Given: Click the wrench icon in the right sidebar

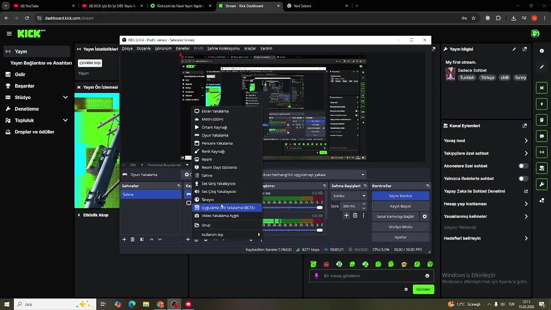Looking at the screenshot, I should click(542, 184).
